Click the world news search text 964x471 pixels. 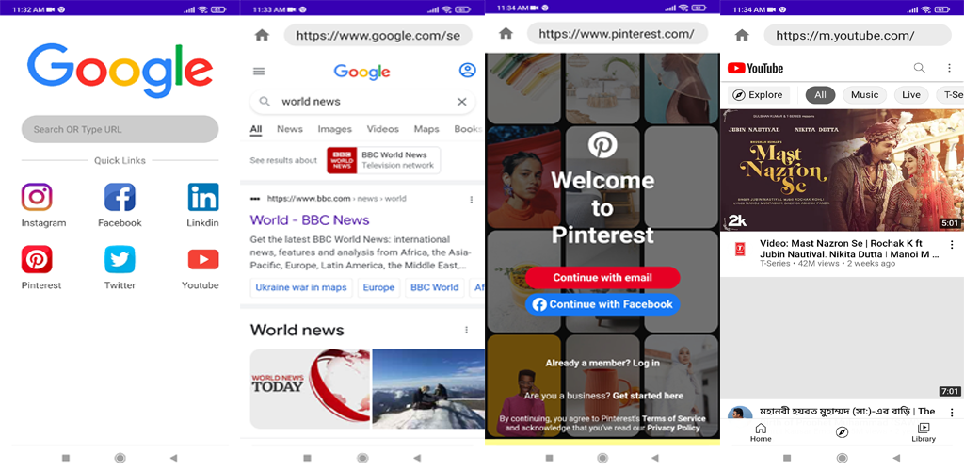coord(311,102)
